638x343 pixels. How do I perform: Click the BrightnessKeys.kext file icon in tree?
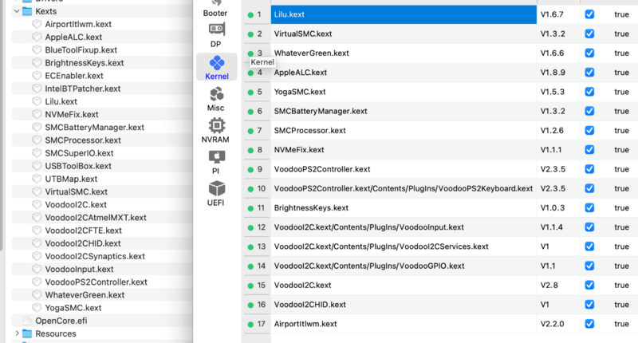37,63
